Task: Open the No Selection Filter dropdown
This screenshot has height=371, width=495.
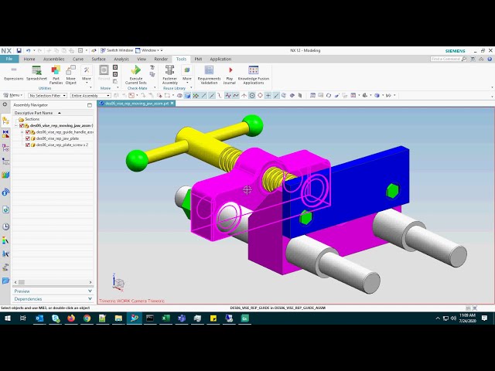Action: point(47,96)
